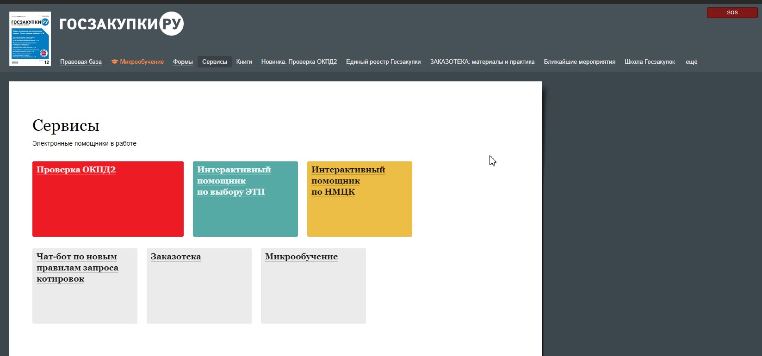Expand the ещё menu for more items
762x356 pixels.
pos(691,62)
